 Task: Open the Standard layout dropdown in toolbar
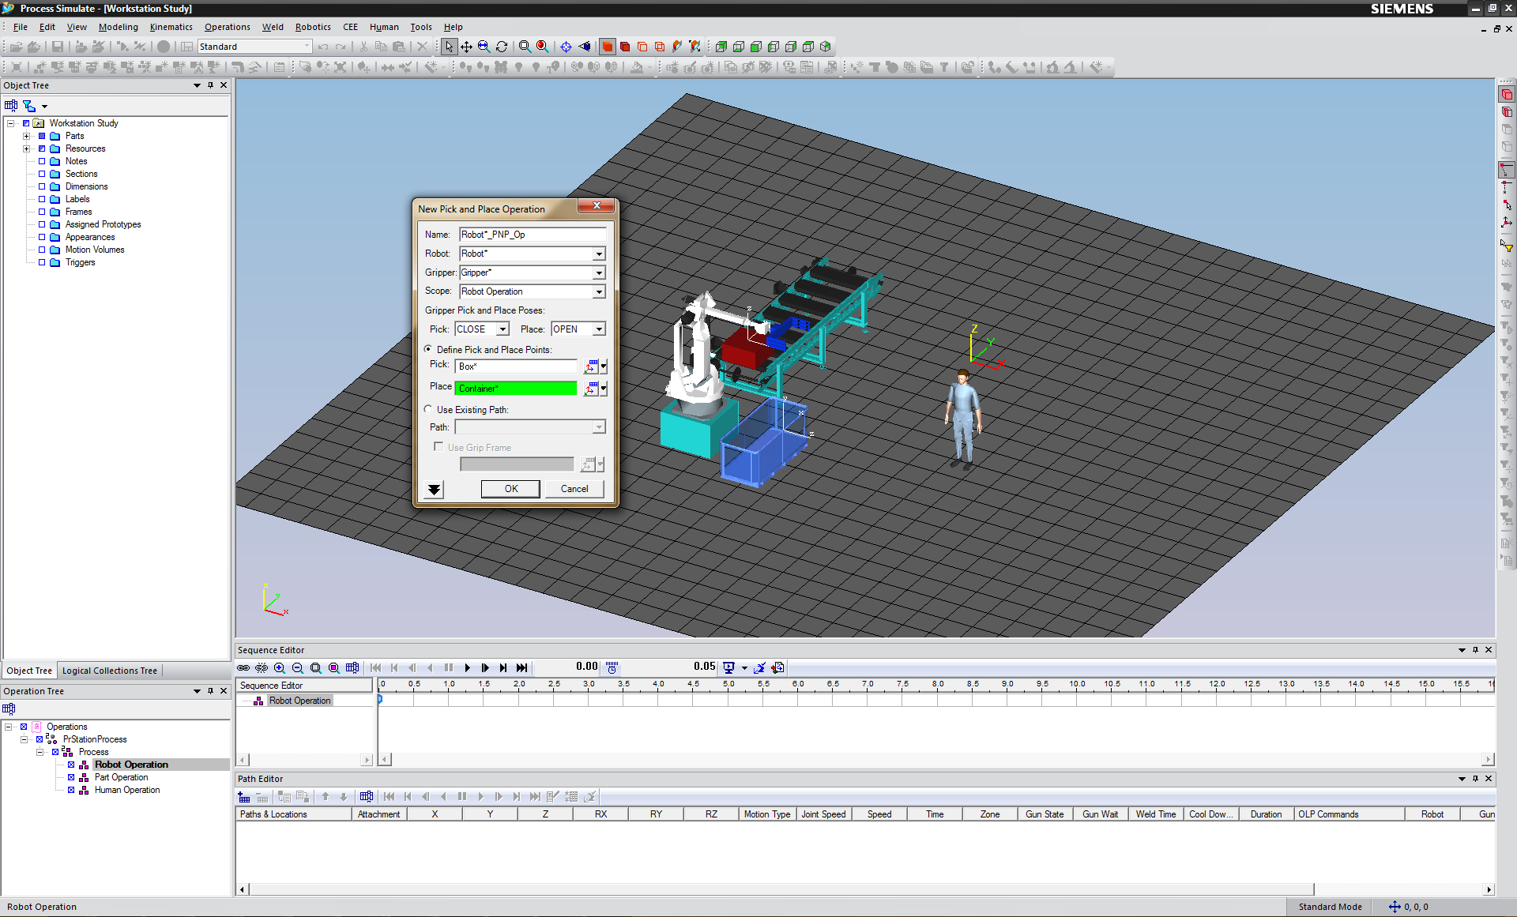pos(307,47)
